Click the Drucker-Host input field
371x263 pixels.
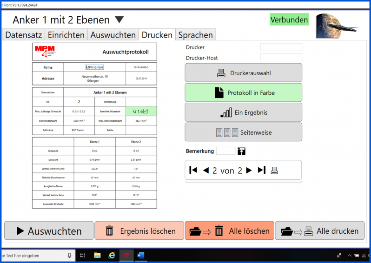coord(281,58)
